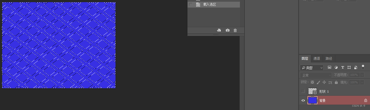Click the lock icon on 背景 layer
The height and width of the screenshot is (110, 370).
[x=366, y=101]
